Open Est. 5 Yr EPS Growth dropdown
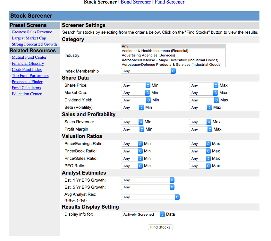 click(148, 187)
